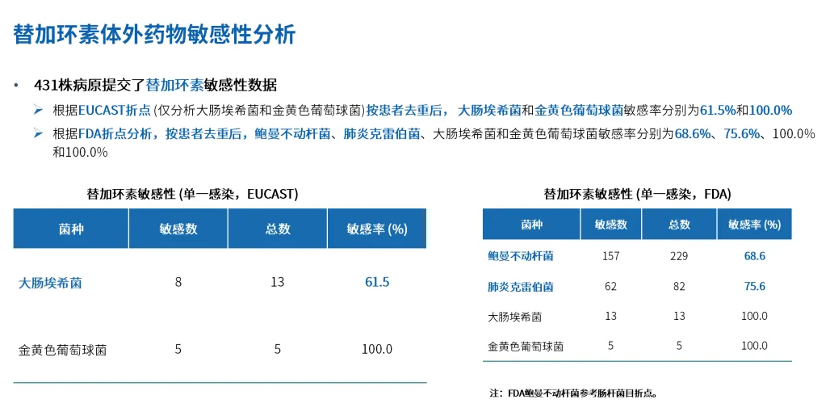Image resolution: width=830 pixels, height=408 pixels.
Task: Click the footnote starting with 注：FDA鲍曼不动杆菌
Action: (573, 393)
